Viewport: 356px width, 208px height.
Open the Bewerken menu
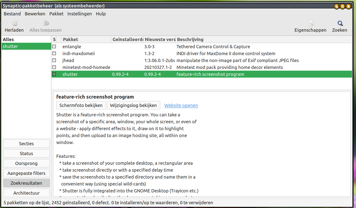click(x=35, y=14)
